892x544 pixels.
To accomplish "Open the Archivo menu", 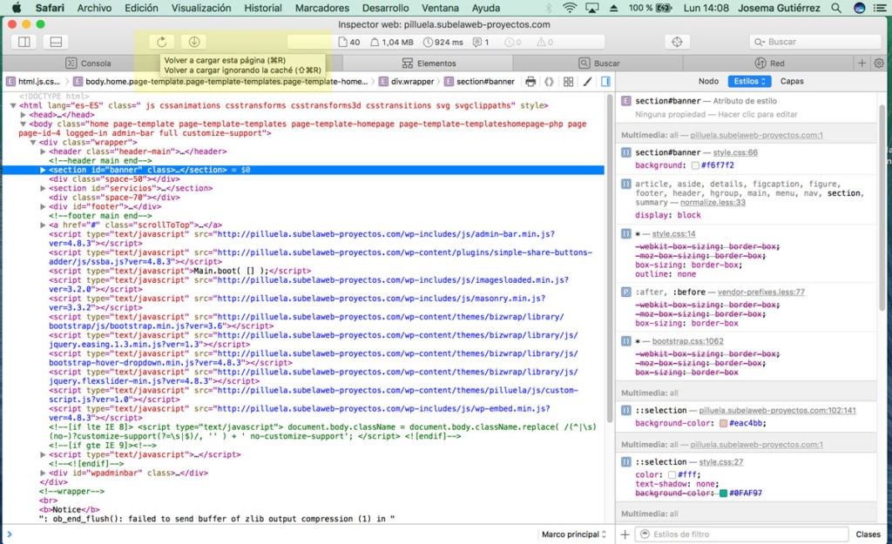I will pos(94,8).
